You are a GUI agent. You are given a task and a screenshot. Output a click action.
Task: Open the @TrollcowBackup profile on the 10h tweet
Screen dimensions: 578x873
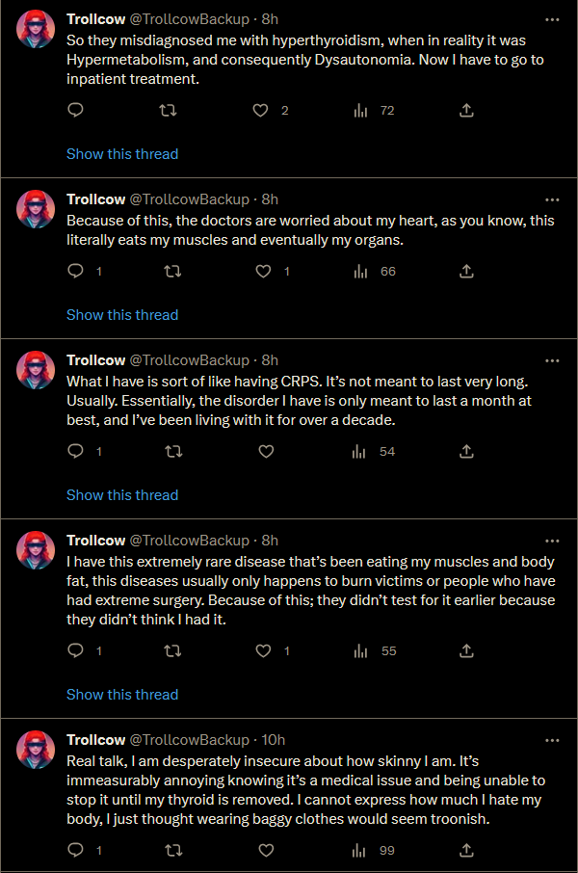pyautogui.click(x=189, y=740)
